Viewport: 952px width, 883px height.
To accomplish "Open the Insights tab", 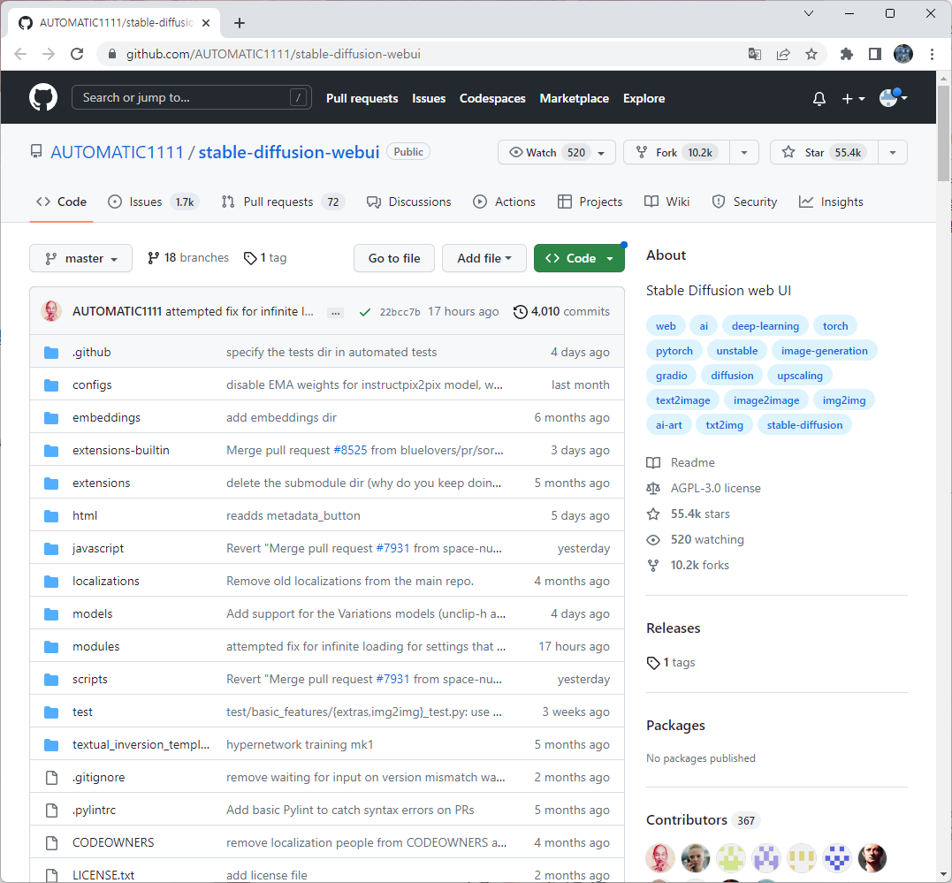I will (x=831, y=202).
